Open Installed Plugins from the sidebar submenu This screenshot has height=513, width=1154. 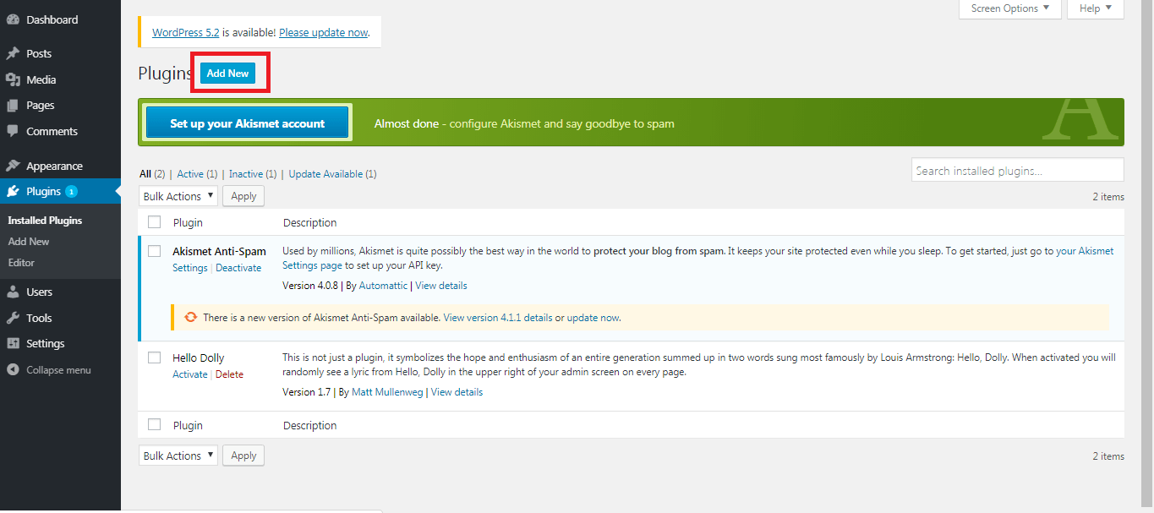tap(44, 220)
